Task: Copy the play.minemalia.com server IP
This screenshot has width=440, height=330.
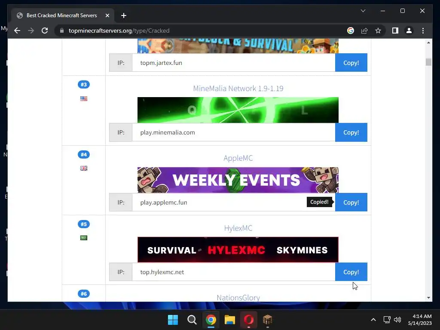Action: [x=351, y=132]
